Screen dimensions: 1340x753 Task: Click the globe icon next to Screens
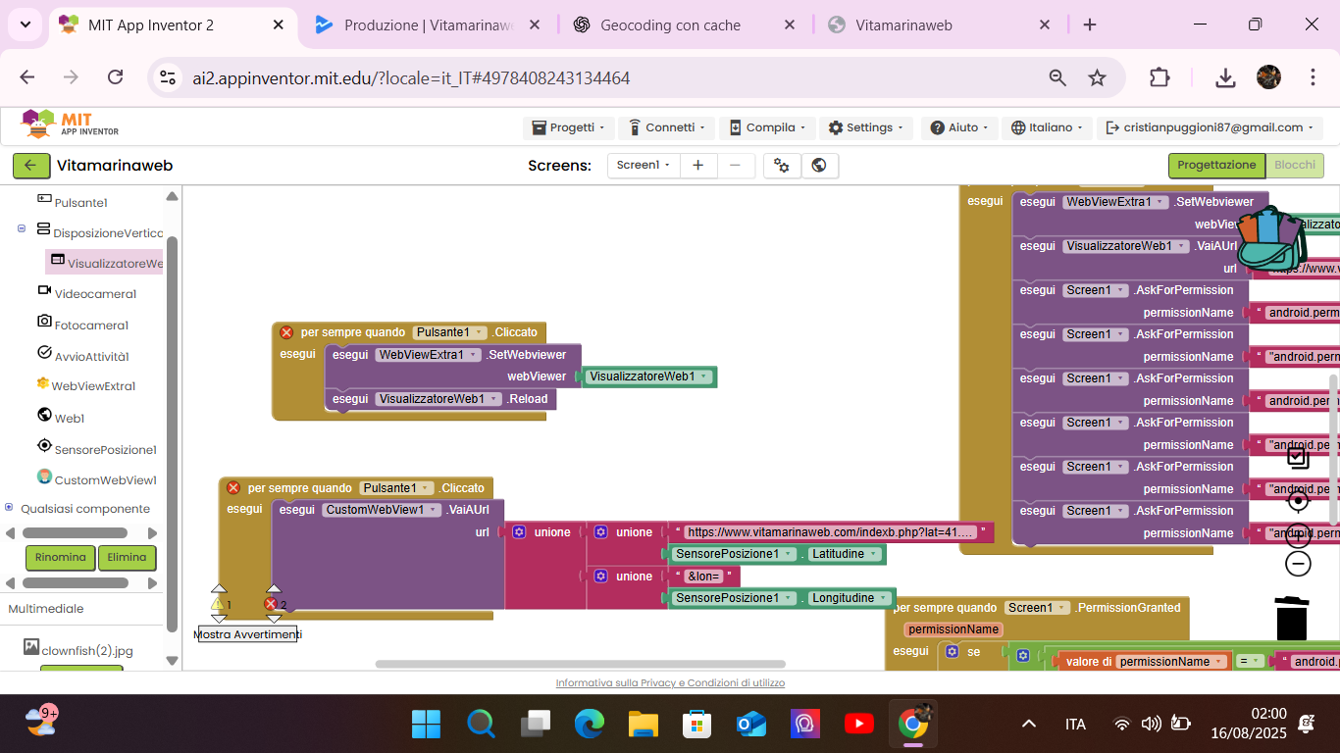819,166
